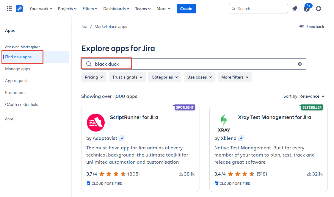334x197 pixels.
Task: Click the Create button
Action: point(186,9)
